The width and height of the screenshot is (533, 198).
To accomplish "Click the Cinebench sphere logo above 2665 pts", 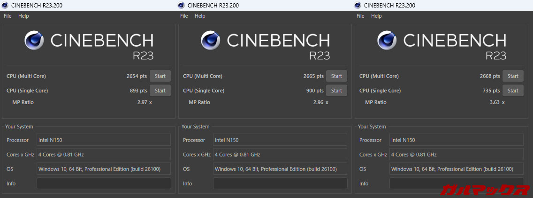I will (211, 41).
